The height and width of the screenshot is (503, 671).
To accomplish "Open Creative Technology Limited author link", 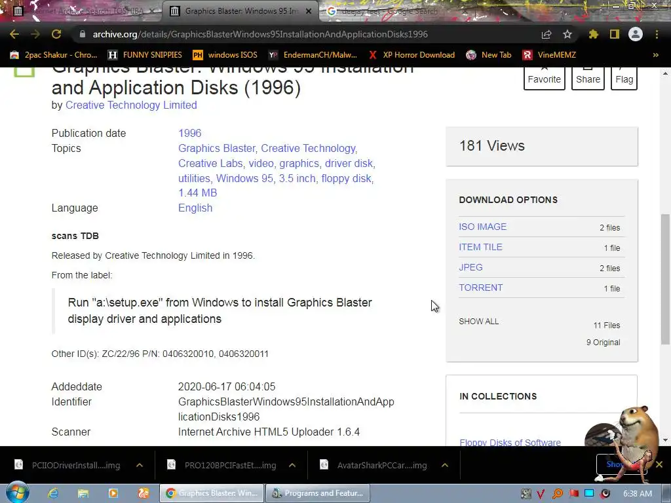I will (x=131, y=105).
